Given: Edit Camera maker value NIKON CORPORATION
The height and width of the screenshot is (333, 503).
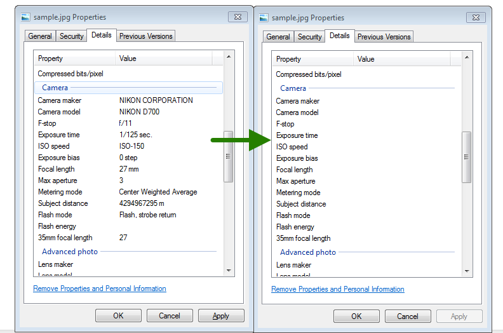Looking at the screenshot, I should [156, 100].
